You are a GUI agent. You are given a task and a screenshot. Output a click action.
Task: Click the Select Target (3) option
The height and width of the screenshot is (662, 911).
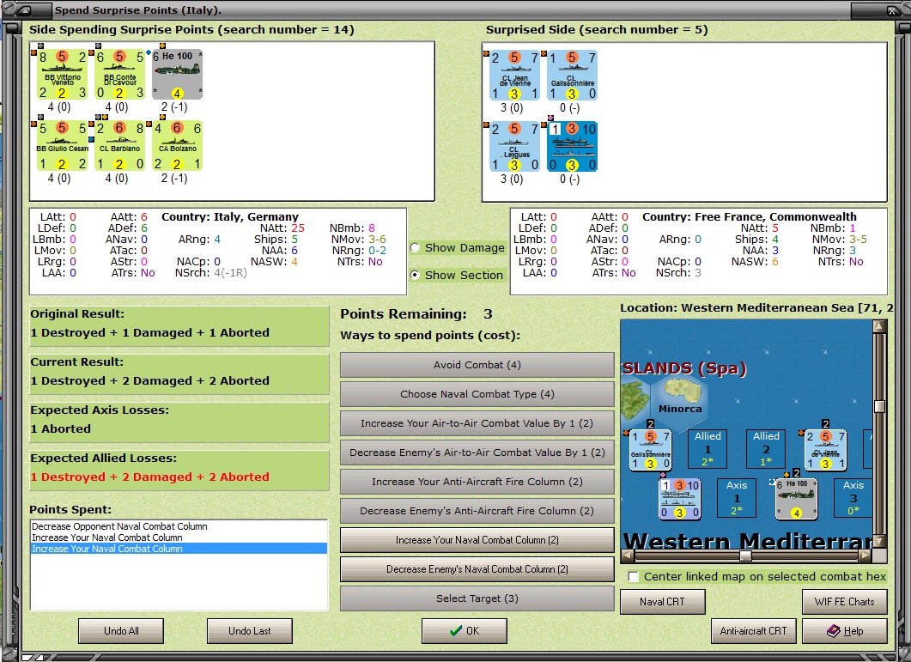[x=477, y=598]
